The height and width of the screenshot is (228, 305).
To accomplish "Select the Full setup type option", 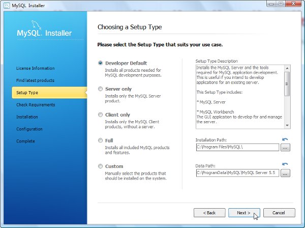I will (100, 140).
